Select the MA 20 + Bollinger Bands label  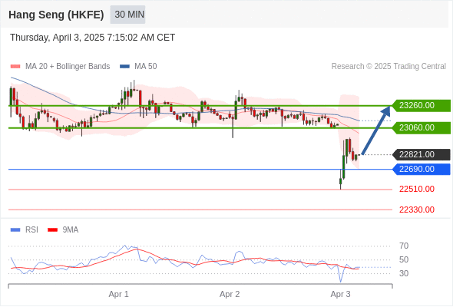[x=68, y=67]
